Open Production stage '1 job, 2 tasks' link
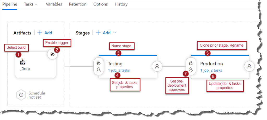 211,70
